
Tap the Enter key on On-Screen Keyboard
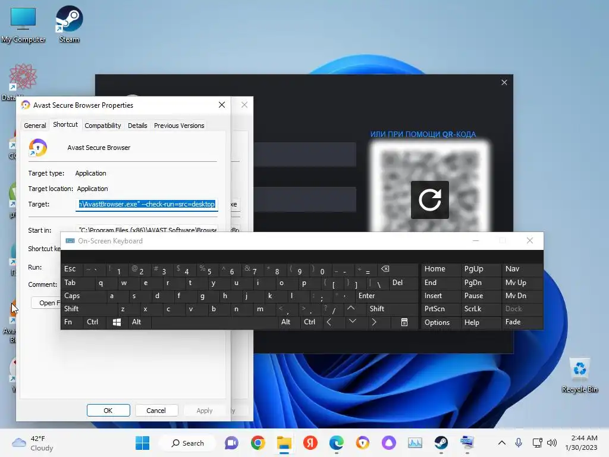point(387,296)
